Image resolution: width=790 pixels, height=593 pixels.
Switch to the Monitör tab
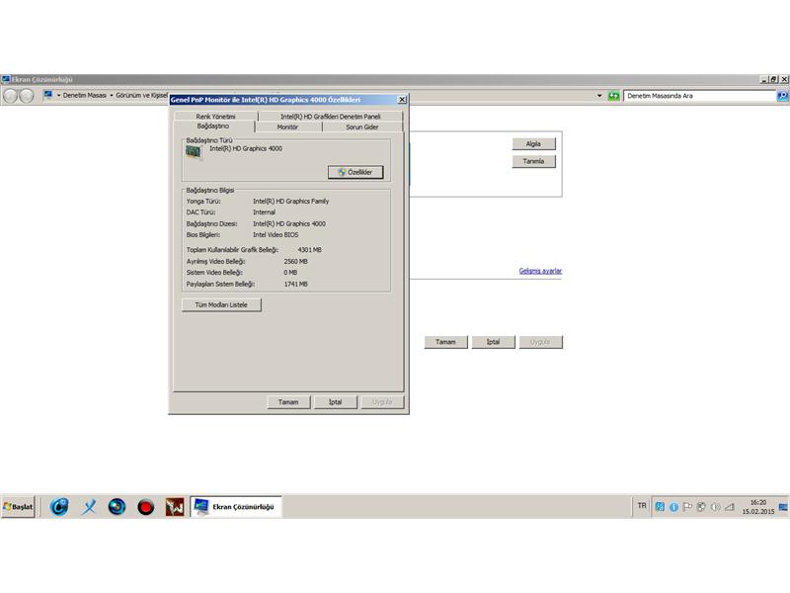click(287, 127)
